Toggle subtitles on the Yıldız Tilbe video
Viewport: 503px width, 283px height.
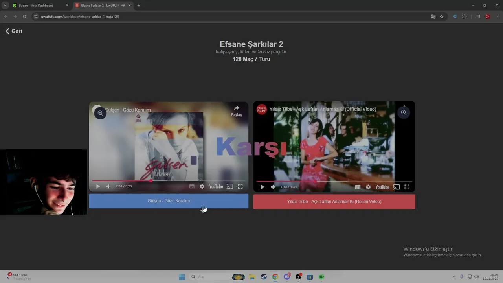[x=358, y=187]
